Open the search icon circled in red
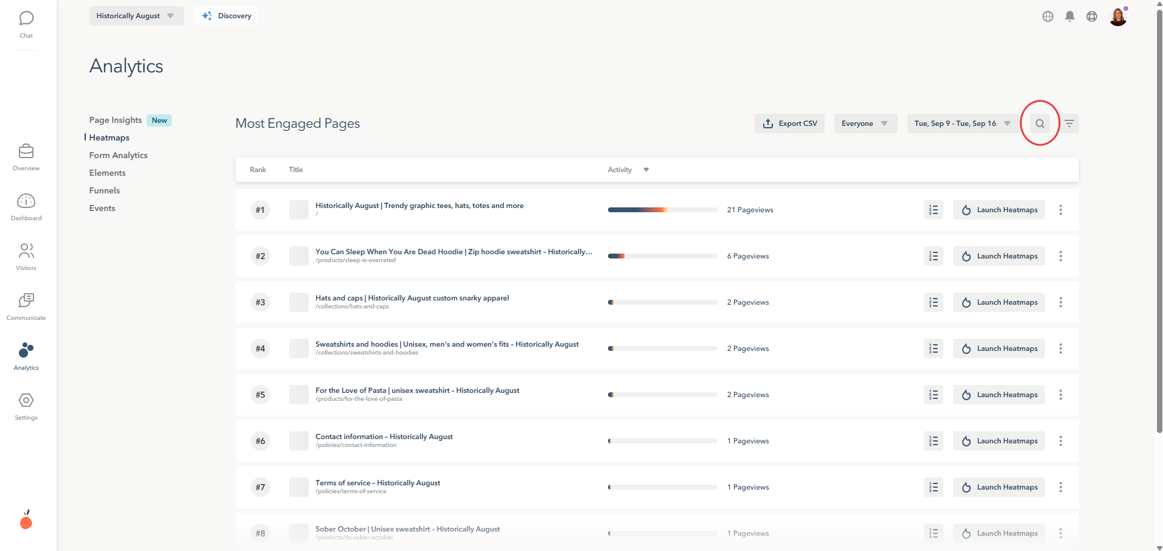Screen dimensions: 1163x551 pos(1040,123)
